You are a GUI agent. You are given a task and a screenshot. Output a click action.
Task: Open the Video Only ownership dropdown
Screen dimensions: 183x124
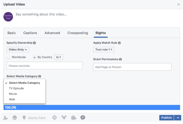18,50
